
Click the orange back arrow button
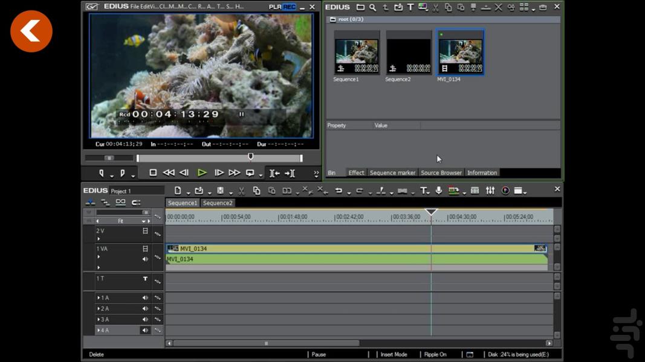31,31
